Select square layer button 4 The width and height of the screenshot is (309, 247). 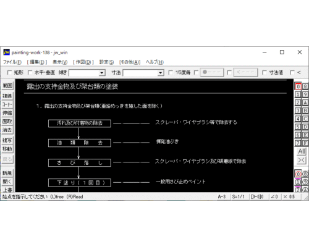tap(298, 119)
